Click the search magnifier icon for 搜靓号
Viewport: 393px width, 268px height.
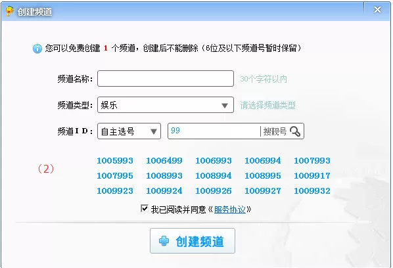coord(295,131)
